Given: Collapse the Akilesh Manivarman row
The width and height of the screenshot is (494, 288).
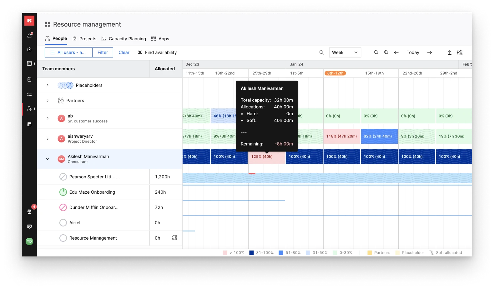Looking at the screenshot, I should point(48,159).
